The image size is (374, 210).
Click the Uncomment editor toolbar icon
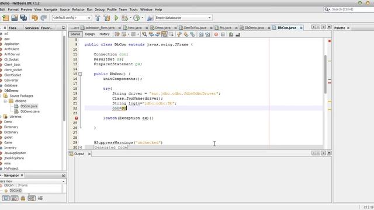tap(238, 34)
